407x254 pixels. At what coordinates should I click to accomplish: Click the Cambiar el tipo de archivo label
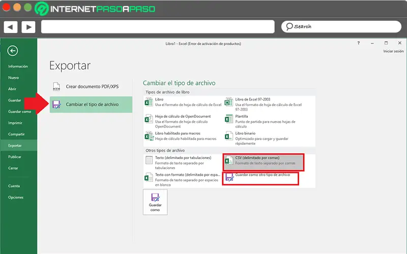pyautogui.click(x=92, y=105)
